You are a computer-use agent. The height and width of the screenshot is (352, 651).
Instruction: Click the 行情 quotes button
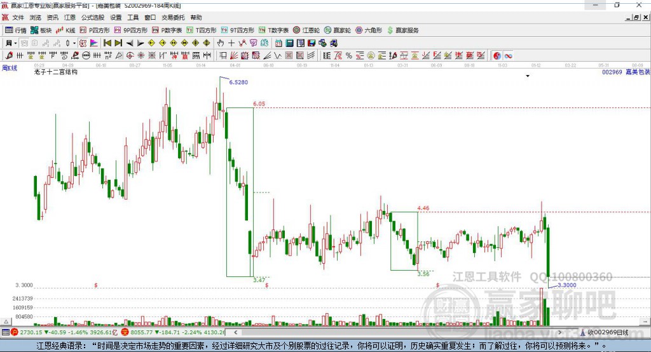15,30
